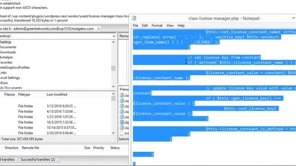Sort local files by Filesize column
The image size is (296, 166).
[9, 95]
